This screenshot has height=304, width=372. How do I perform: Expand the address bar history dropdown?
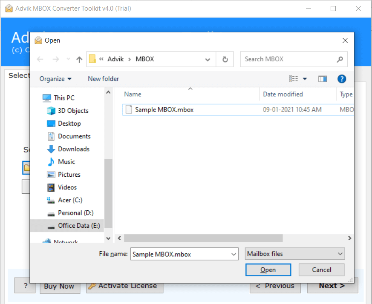coord(208,59)
